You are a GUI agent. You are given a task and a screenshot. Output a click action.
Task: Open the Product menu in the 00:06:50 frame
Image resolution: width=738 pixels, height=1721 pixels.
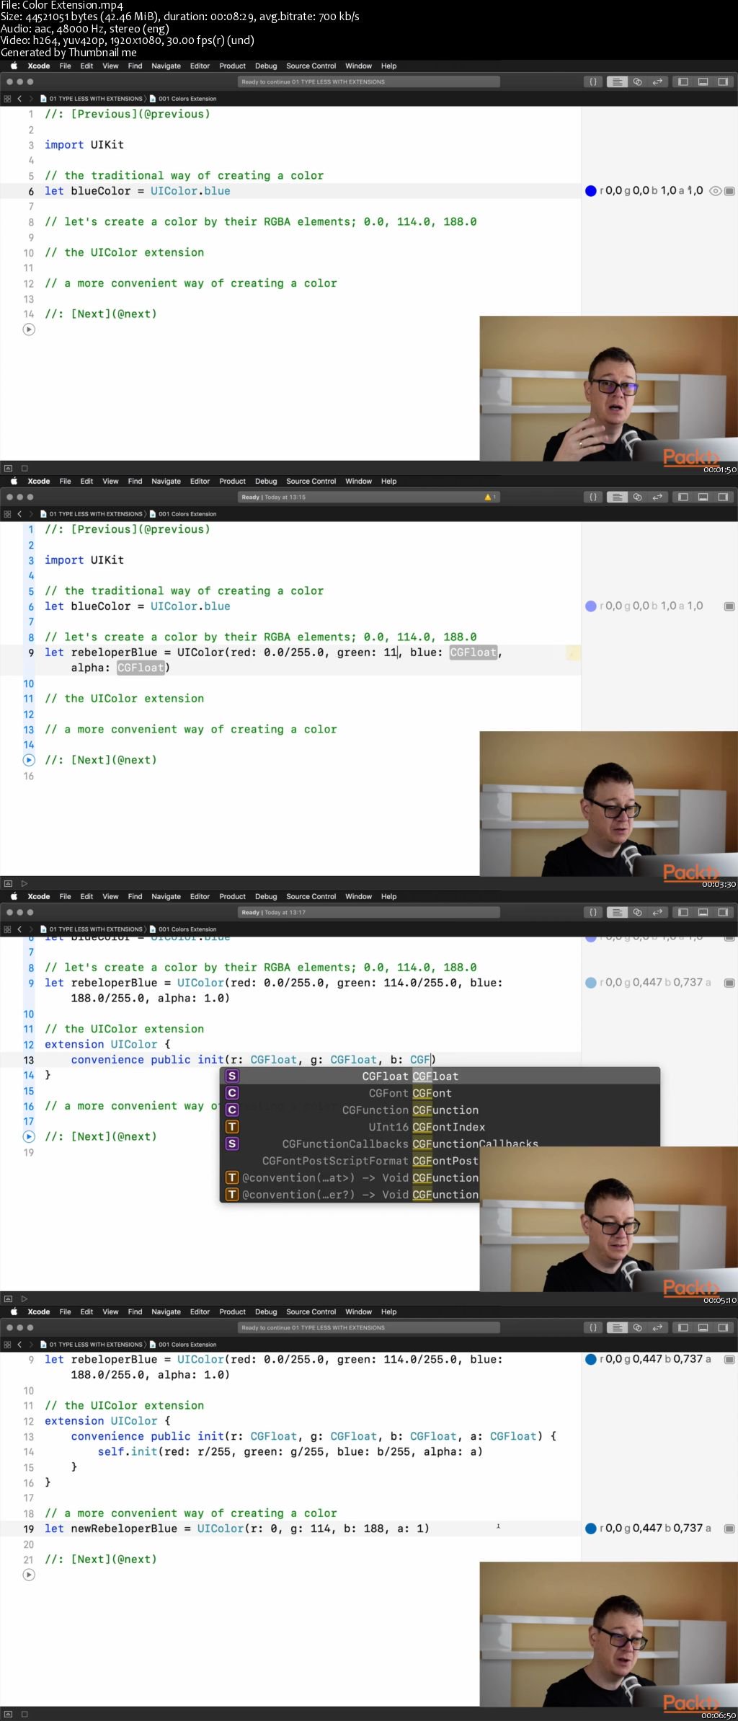pyautogui.click(x=232, y=1311)
